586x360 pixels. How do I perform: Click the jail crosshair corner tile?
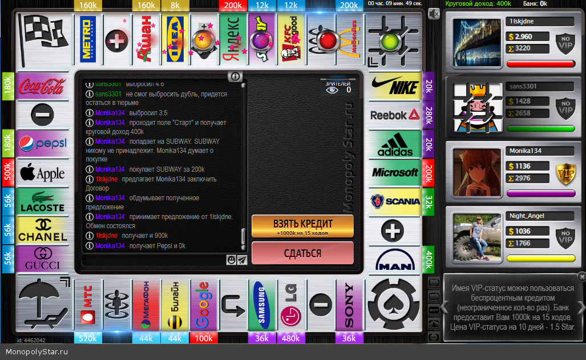[x=393, y=41]
